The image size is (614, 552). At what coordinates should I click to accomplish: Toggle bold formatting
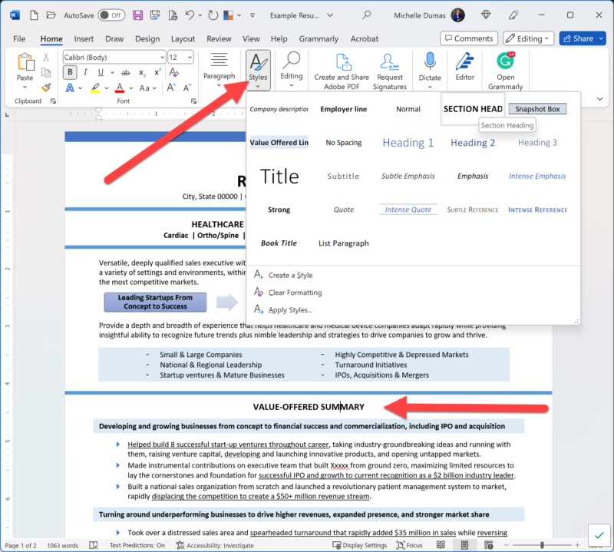click(69, 72)
